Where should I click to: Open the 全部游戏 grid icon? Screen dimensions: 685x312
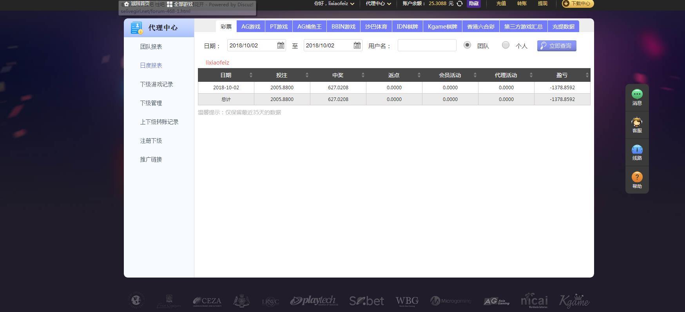(170, 4)
